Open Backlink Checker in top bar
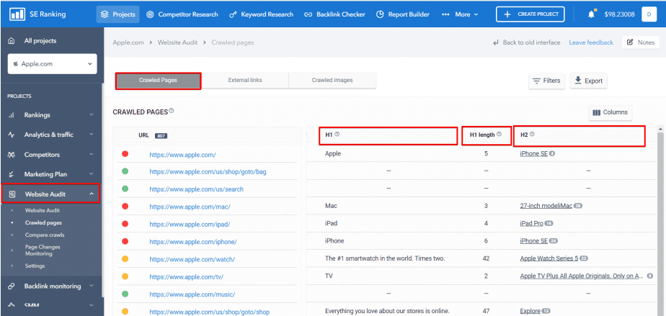Screen dimensions: 666x316 [334, 14]
